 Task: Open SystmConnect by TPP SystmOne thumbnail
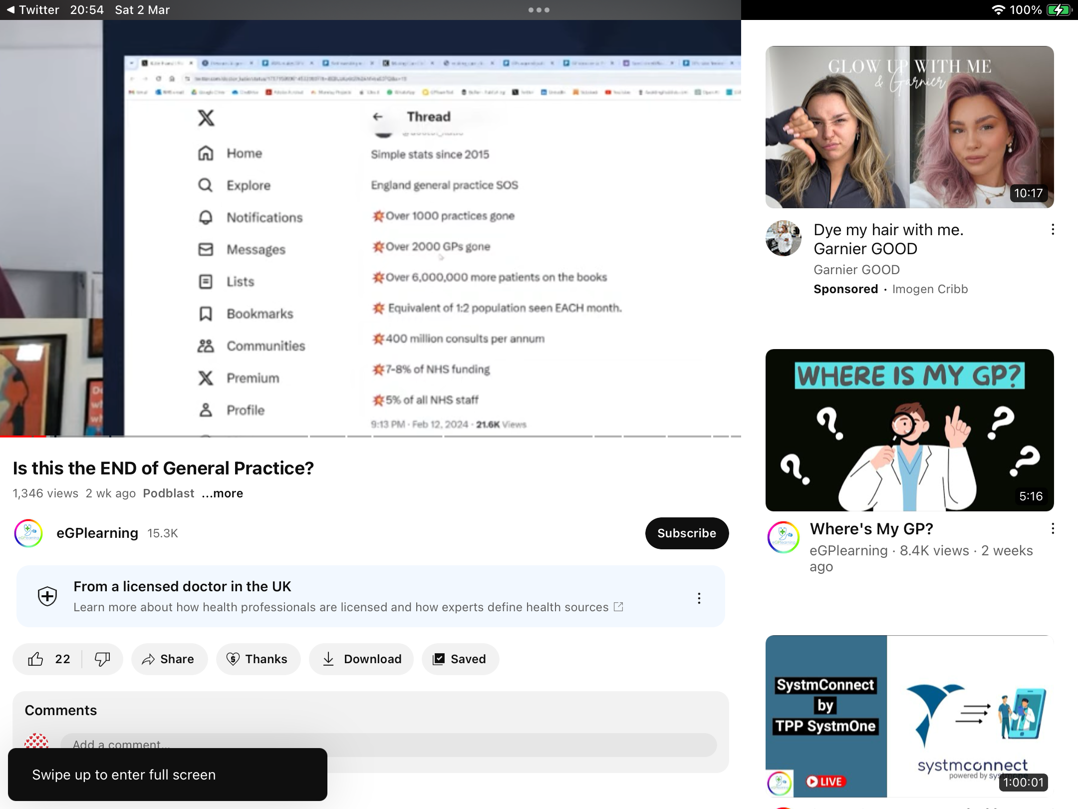point(910,716)
